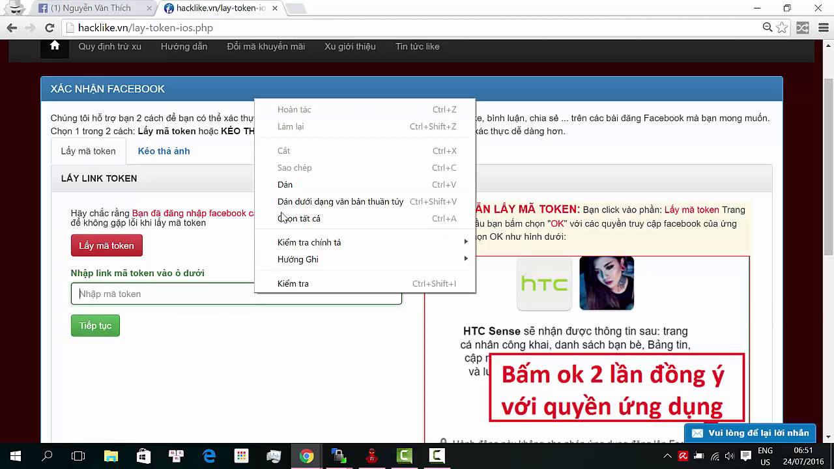Click the zoom magnifier icon in address bar
The image size is (834, 469).
[768, 27]
